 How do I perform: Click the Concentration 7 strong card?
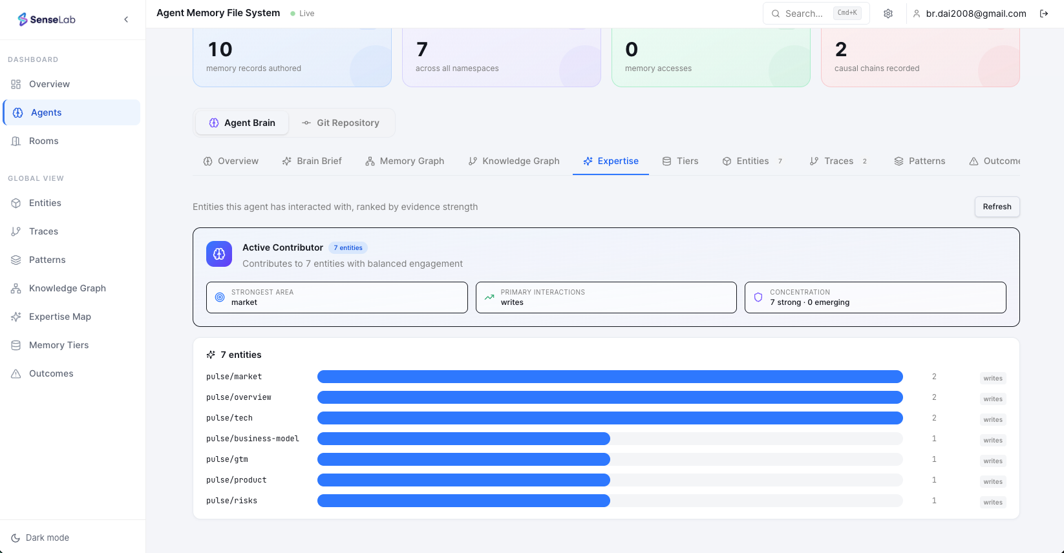coord(875,297)
